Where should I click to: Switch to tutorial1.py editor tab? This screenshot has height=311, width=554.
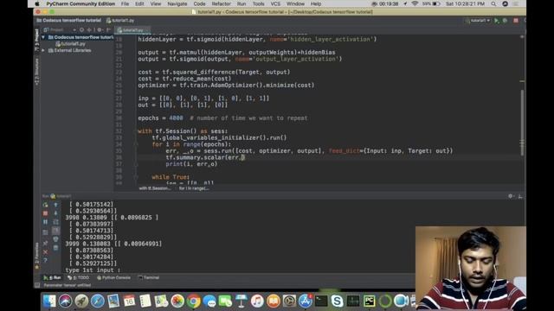click(x=132, y=30)
